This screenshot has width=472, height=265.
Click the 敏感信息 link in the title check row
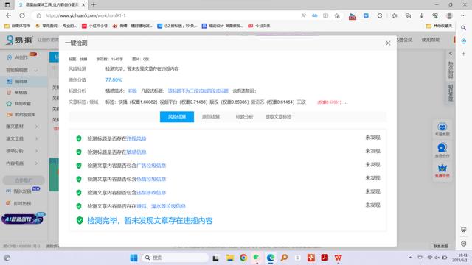pos(136,152)
